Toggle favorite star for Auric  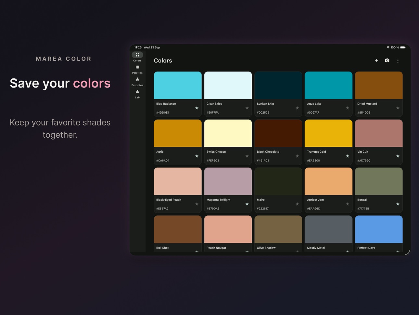tap(197, 156)
